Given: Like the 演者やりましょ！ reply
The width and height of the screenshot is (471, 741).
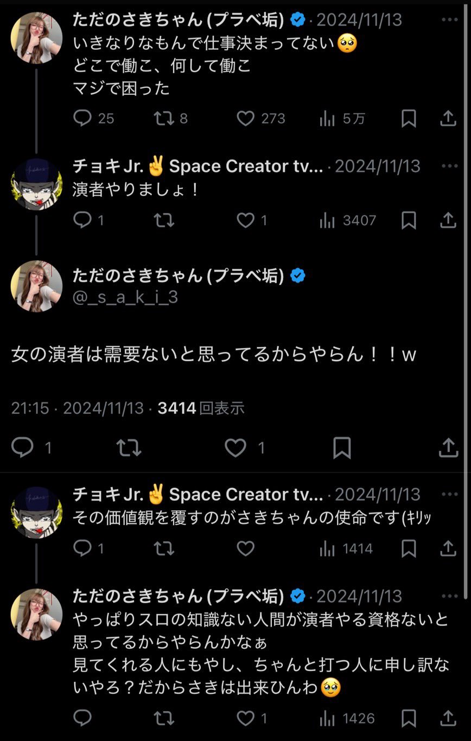Looking at the screenshot, I should pos(252,220).
